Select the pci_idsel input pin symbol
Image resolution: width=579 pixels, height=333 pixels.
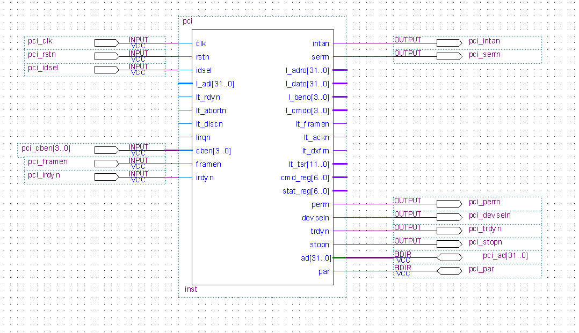coord(106,69)
